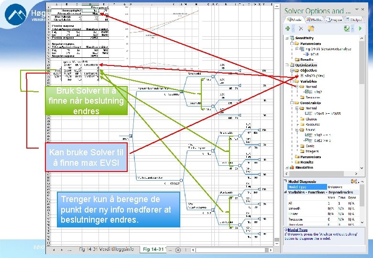This screenshot has height=258, width=373.
Task: Select the Parameters folder under Sensitivity
Action: click(x=308, y=43)
